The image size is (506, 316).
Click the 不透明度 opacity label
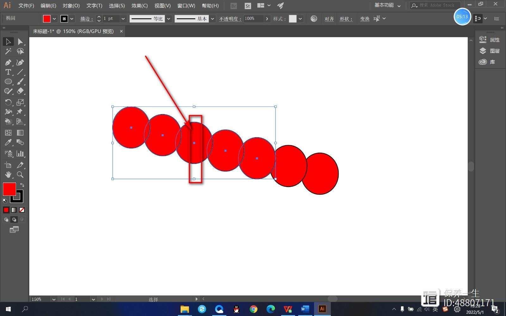(230, 19)
